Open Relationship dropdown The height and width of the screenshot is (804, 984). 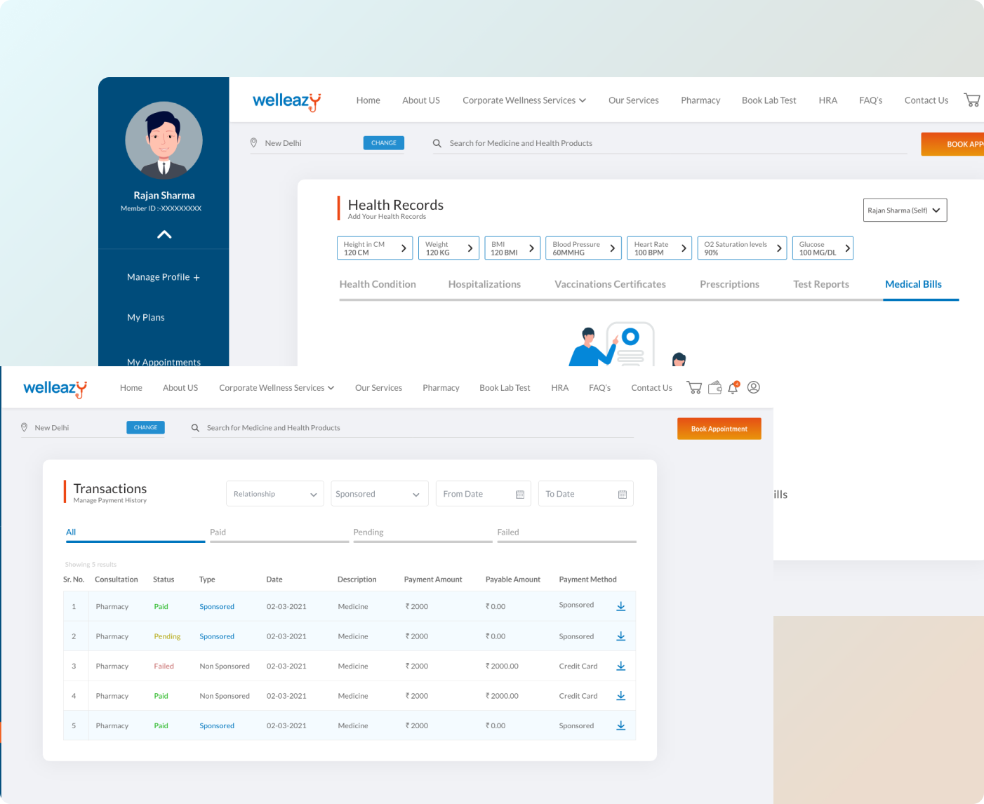click(x=275, y=494)
